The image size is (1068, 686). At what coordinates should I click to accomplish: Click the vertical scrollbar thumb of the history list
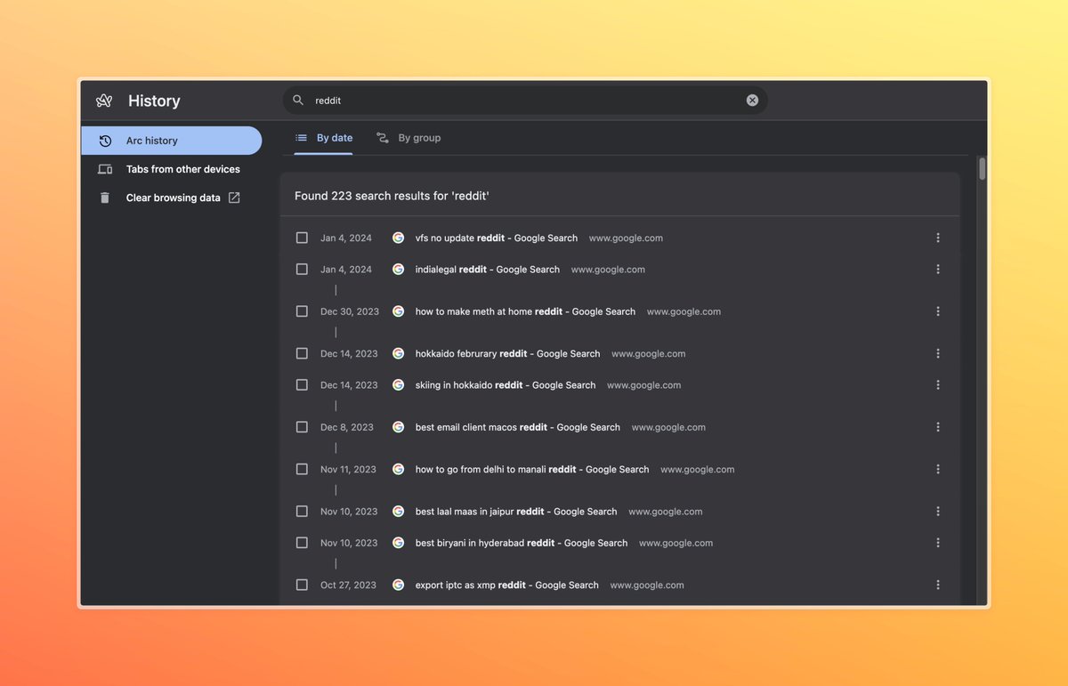coord(983,169)
